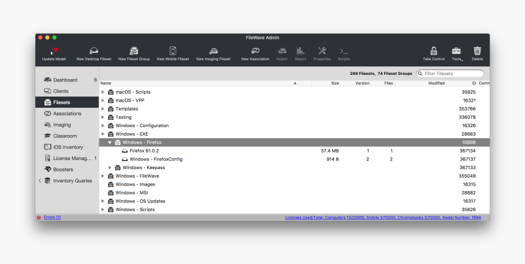Click the Export toolbar icon

[282, 54]
